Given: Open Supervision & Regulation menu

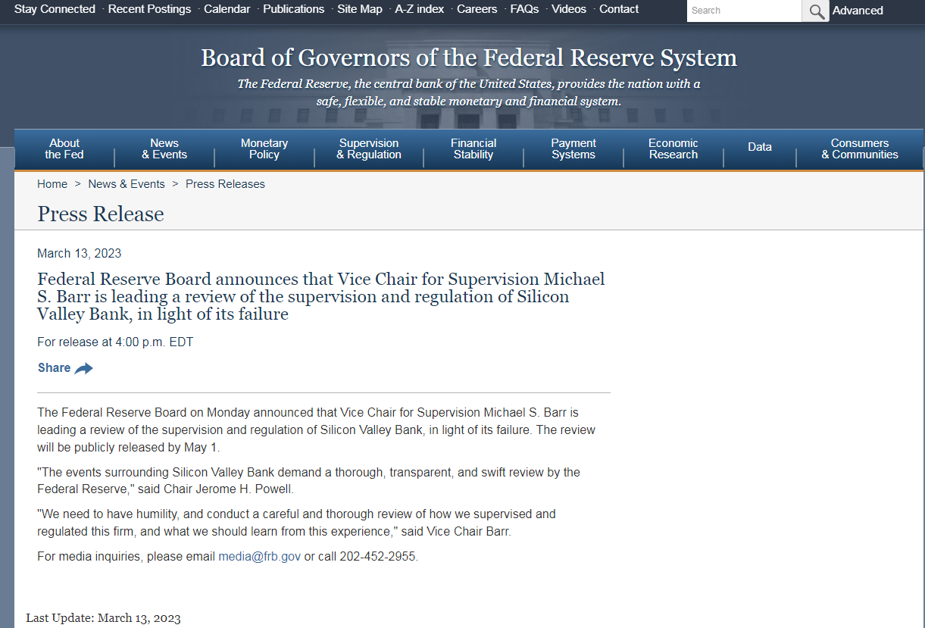Looking at the screenshot, I should [369, 148].
